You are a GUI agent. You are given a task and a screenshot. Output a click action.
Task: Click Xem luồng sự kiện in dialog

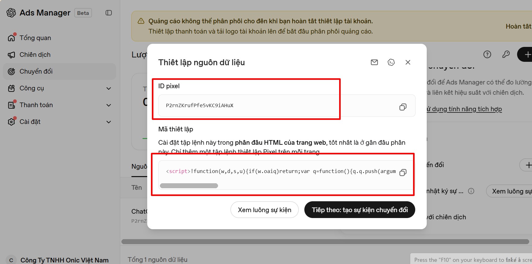click(x=265, y=210)
